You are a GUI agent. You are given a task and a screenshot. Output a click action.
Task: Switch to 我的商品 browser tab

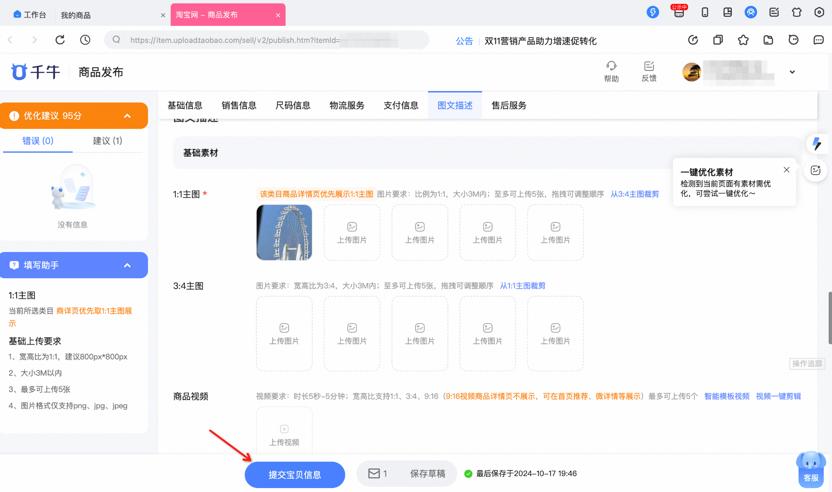[76, 15]
